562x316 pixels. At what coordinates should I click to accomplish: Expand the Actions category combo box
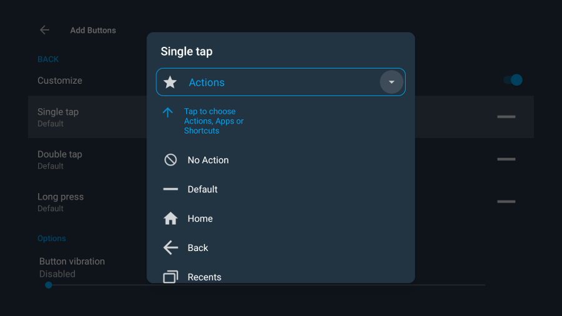[x=280, y=82]
